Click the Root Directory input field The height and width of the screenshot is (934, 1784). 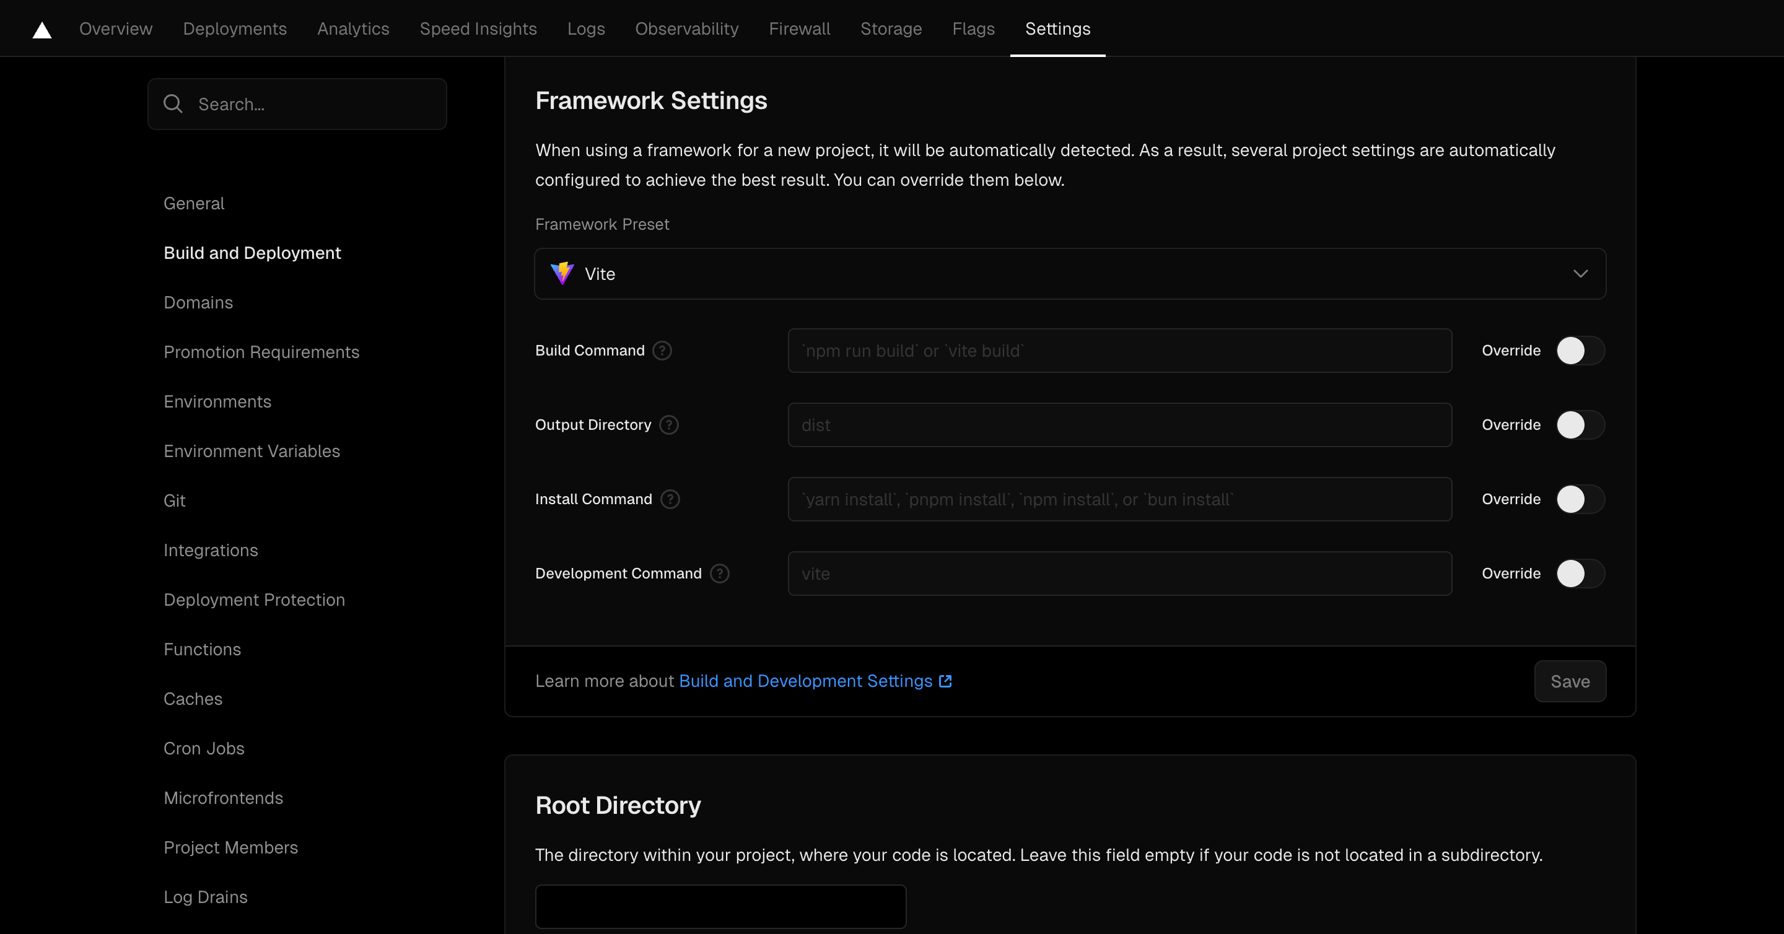[720, 906]
